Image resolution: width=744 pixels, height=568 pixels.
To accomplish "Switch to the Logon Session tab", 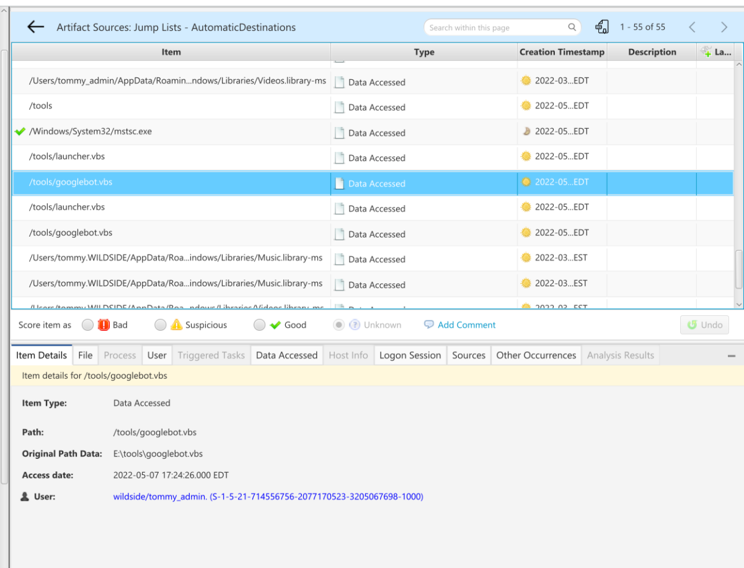I will tap(410, 355).
